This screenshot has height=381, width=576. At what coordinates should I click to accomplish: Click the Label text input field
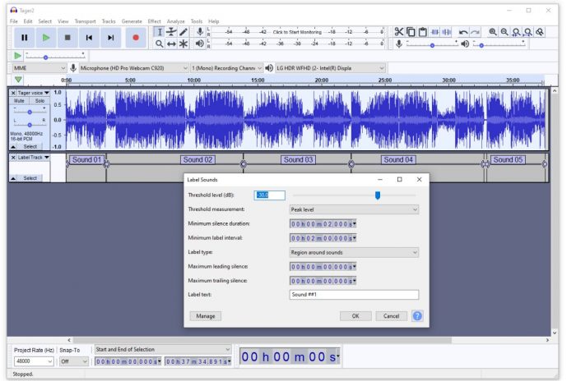coord(354,295)
